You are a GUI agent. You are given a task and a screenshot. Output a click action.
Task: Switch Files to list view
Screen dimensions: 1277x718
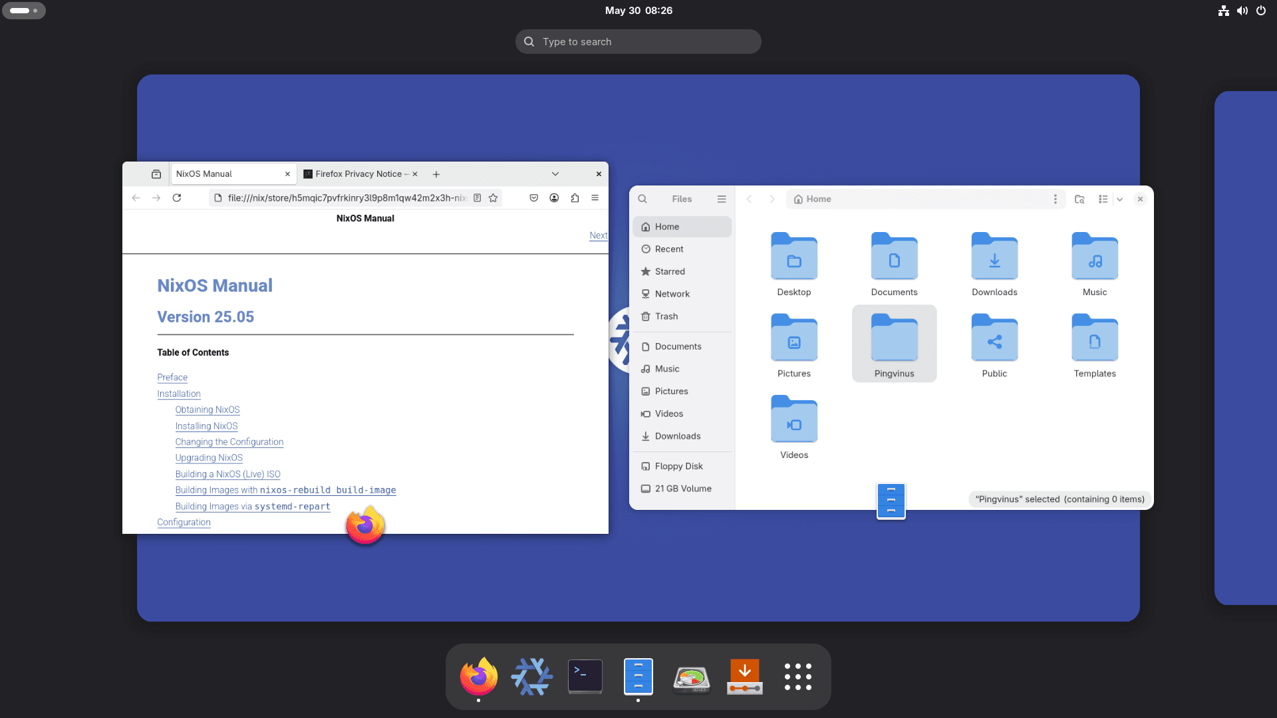point(1103,199)
